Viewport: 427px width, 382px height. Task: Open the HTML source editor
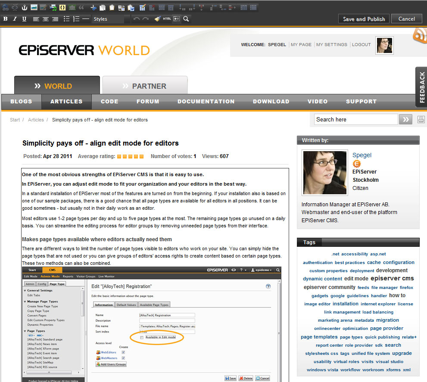click(x=167, y=19)
